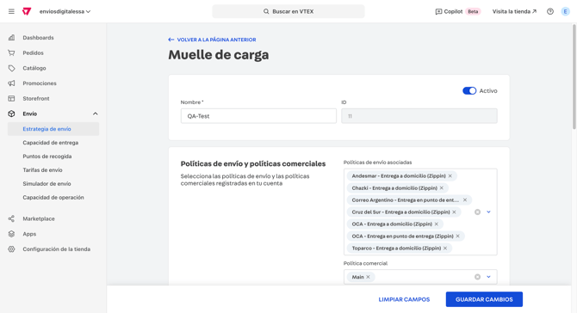Clear the Política comercial selection
Viewport: 577px width, 313px height.
(x=477, y=277)
